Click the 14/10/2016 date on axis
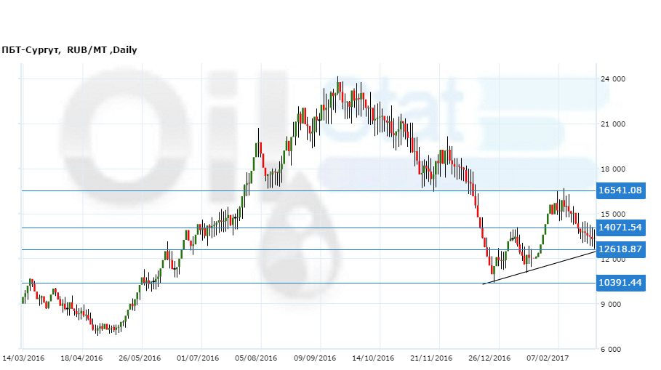 coord(372,358)
